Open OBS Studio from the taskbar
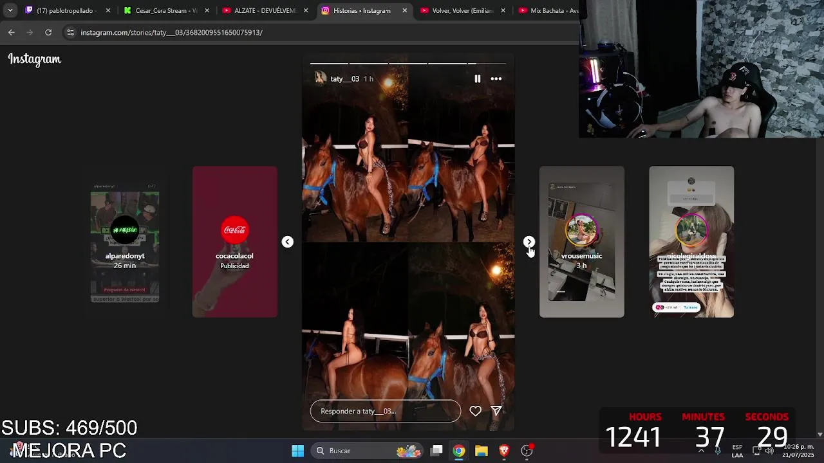This screenshot has width=824, height=463. click(x=527, y=451)
